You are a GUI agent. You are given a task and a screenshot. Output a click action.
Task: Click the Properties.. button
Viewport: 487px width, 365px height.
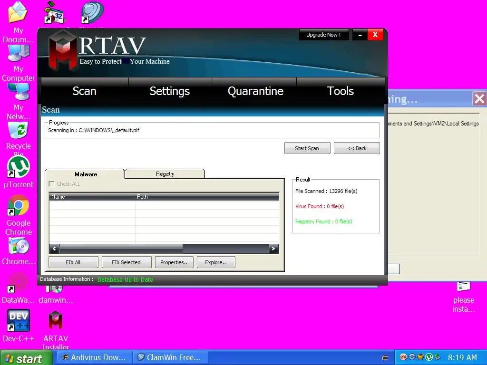pyautogui.click(x=174, y=262)
